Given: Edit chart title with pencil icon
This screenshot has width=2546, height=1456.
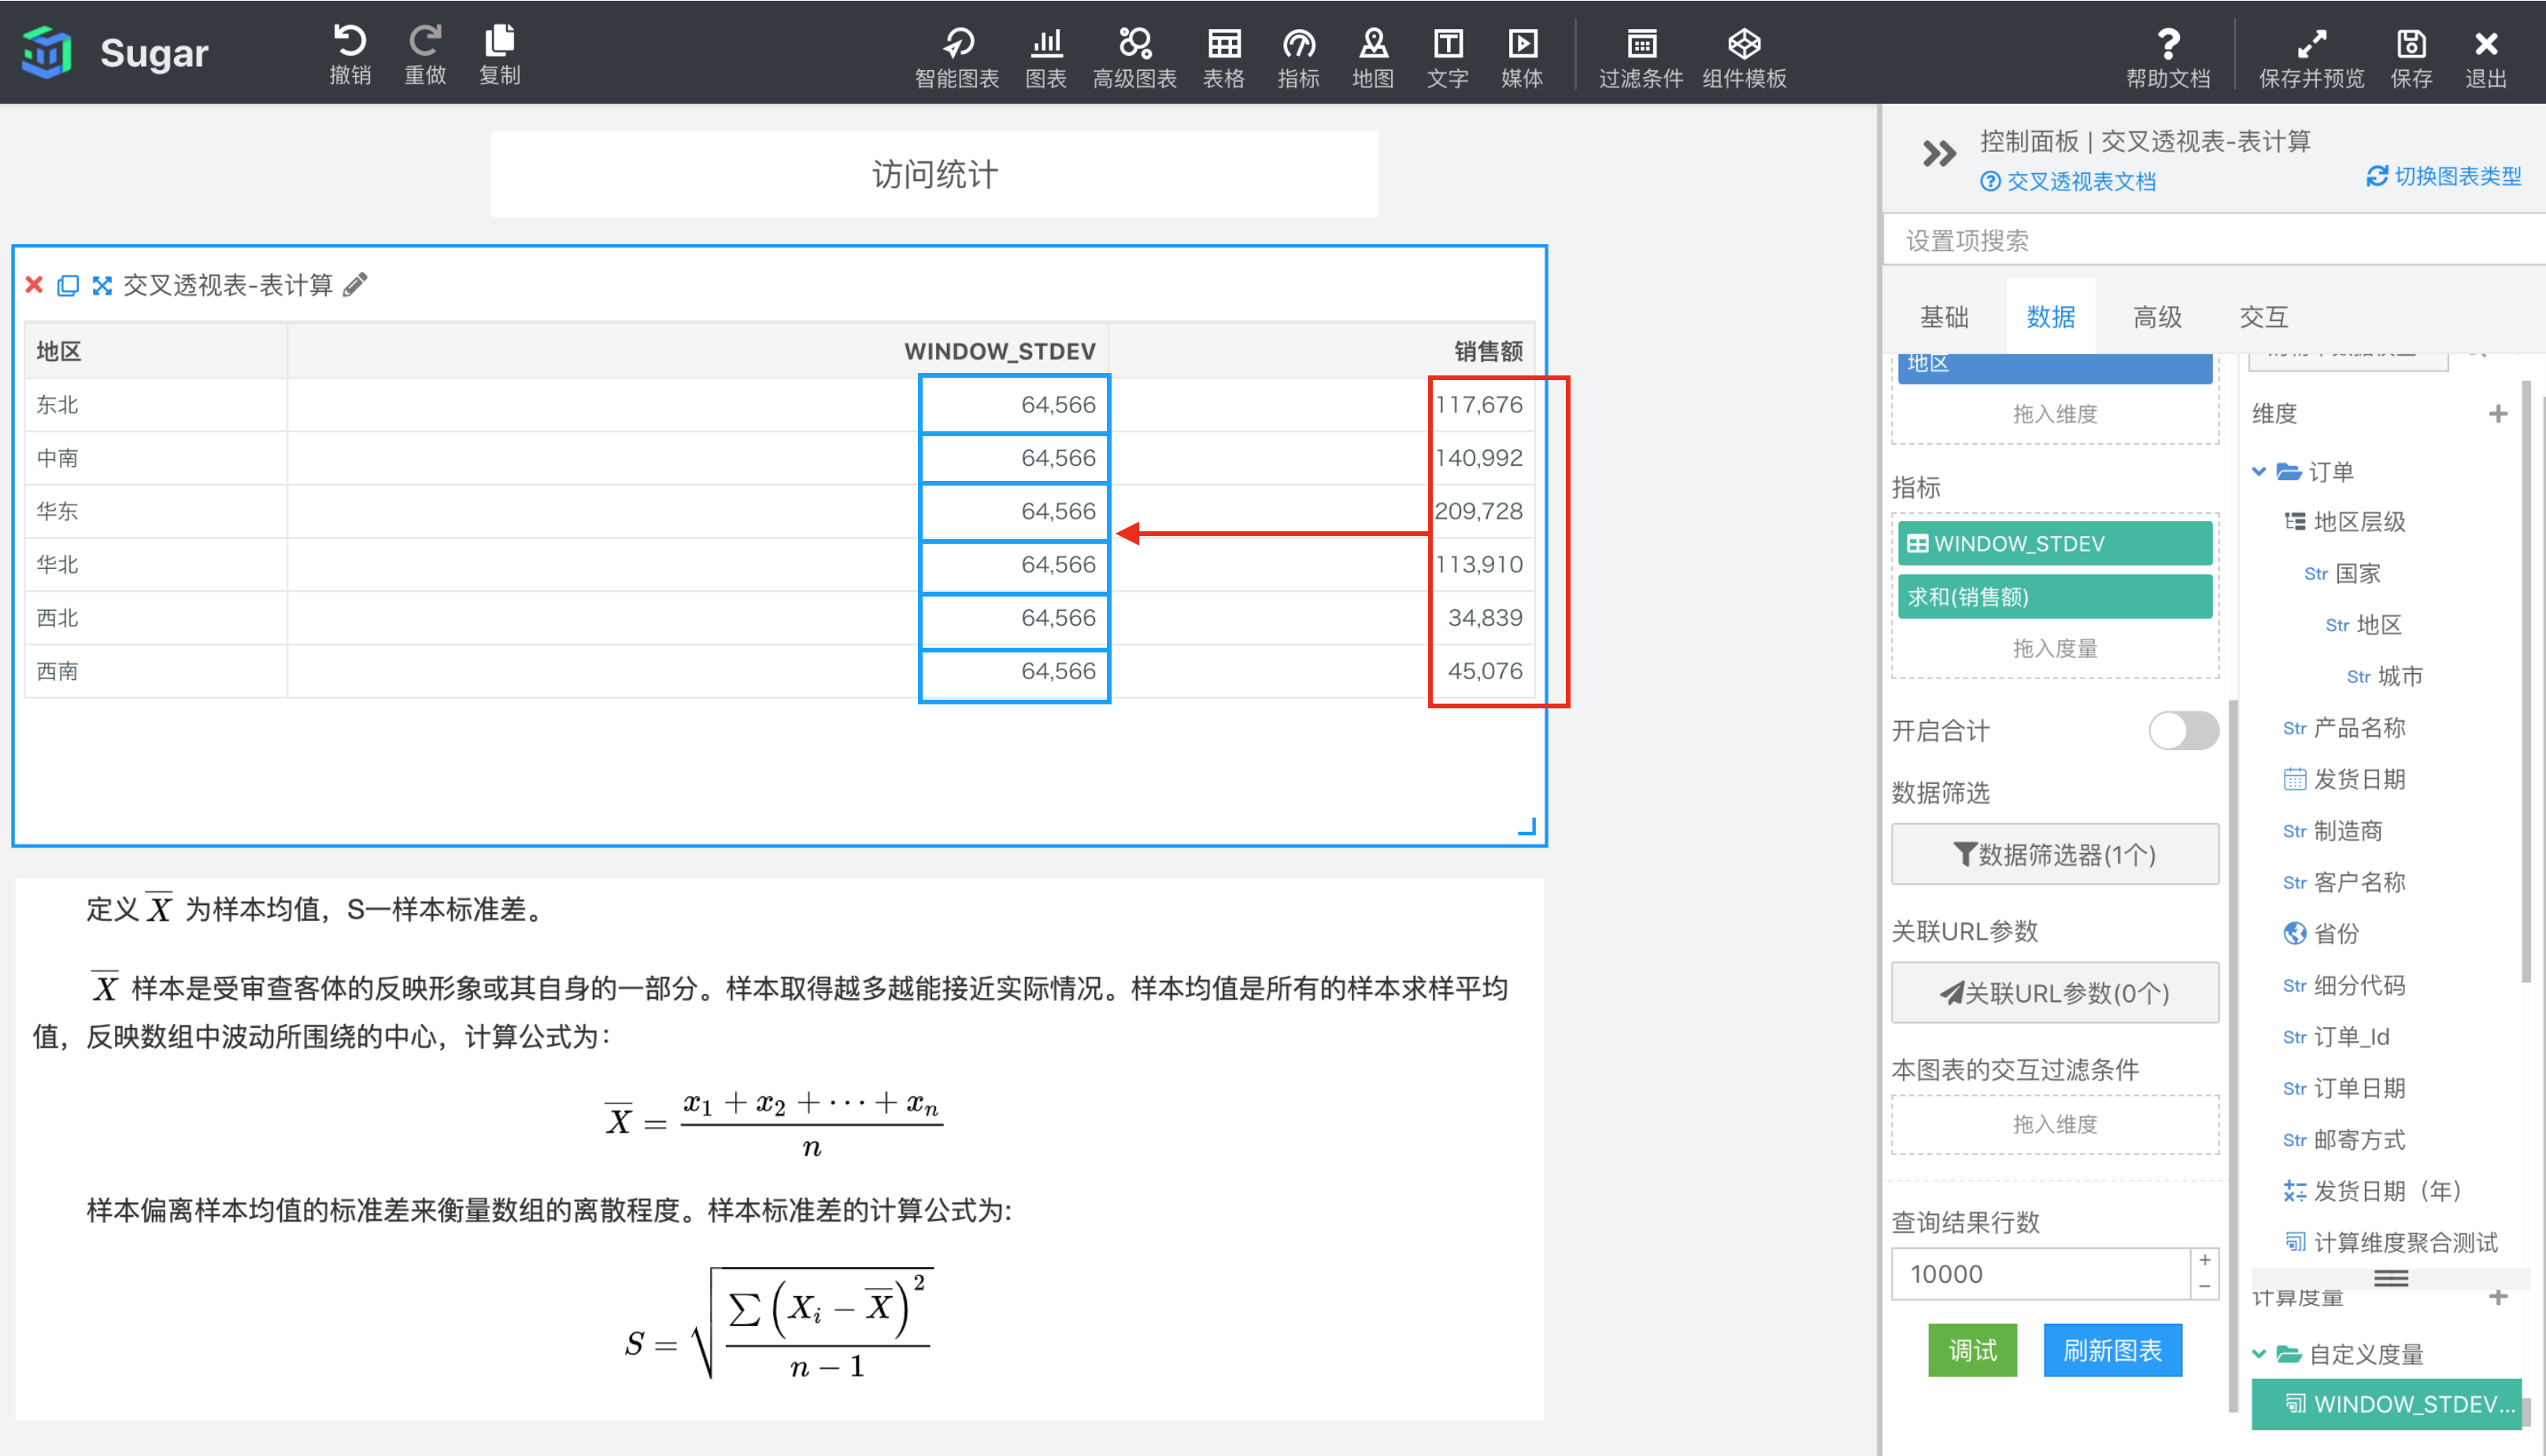Looking at the screenshot, I should 355,285.
